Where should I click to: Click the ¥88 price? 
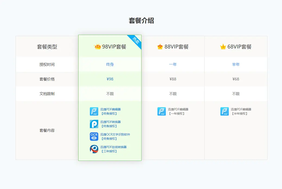[x=173, y=79]
